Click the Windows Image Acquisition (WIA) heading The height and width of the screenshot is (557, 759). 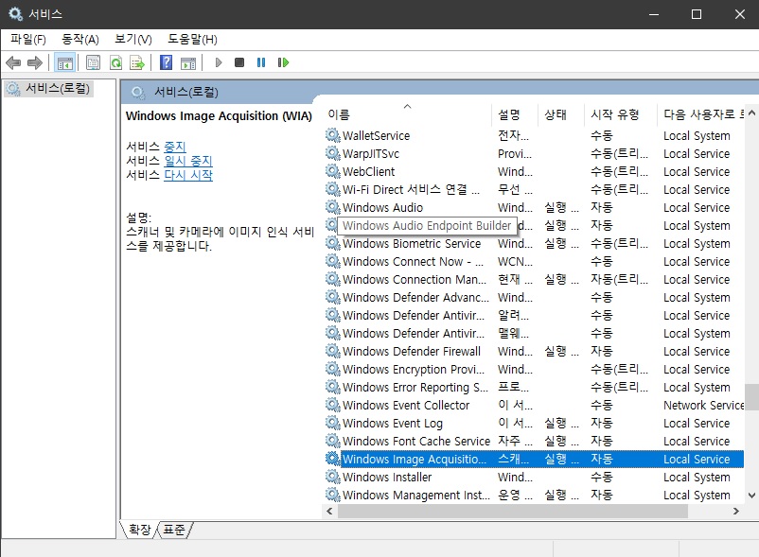[219, 116]
